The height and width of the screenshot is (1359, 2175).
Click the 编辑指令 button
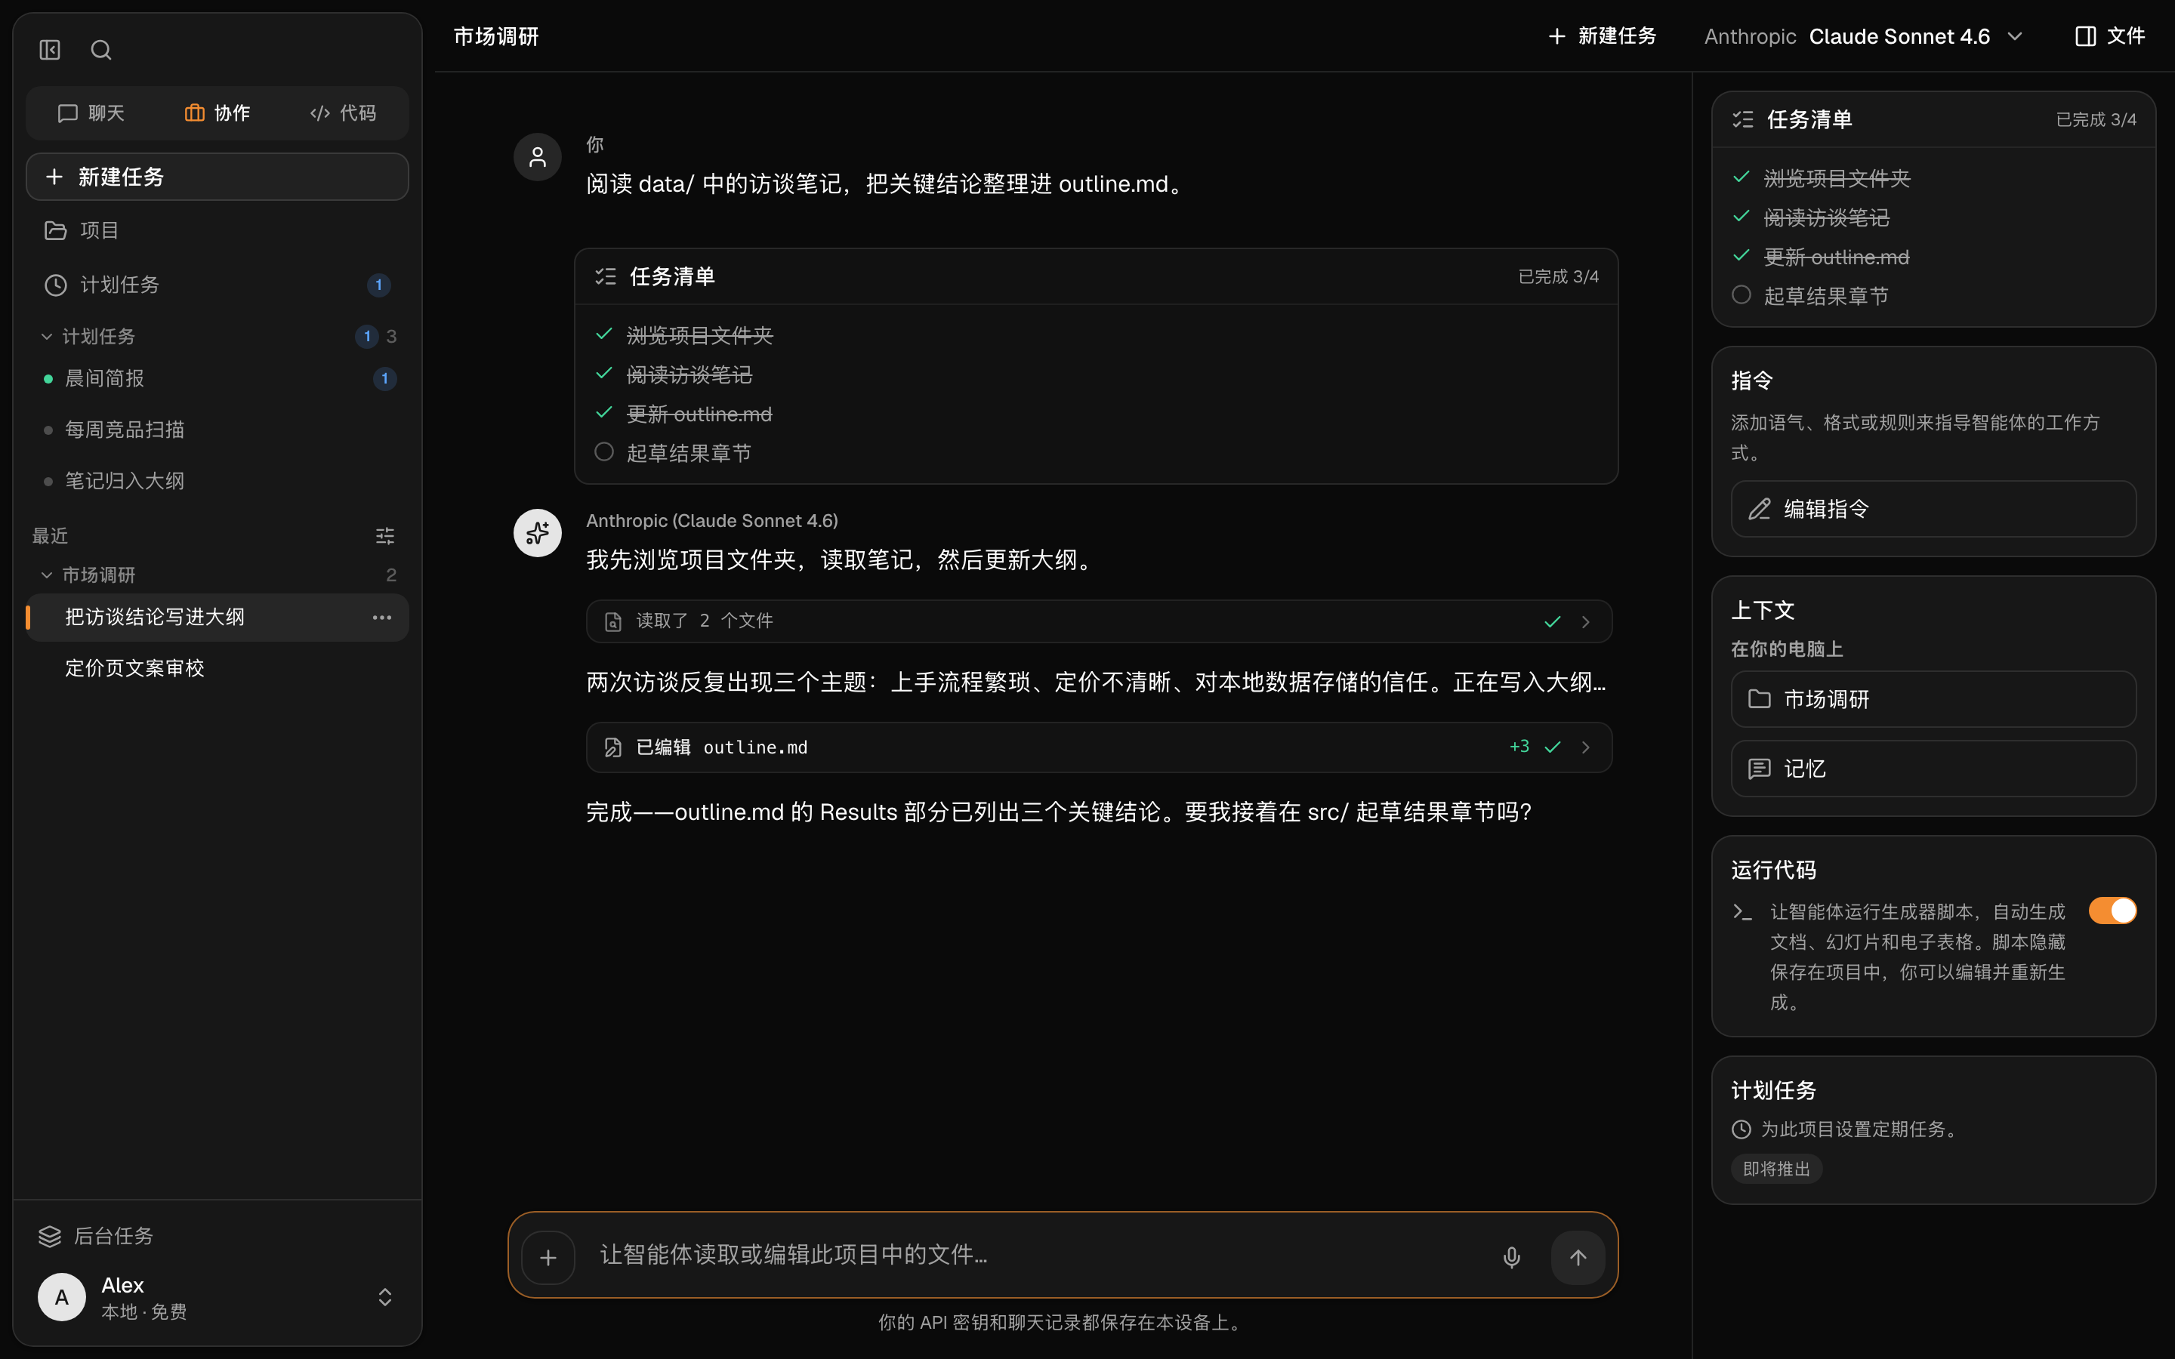click(1933, 509)
